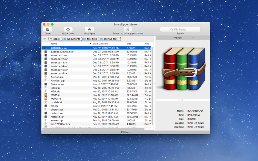The height and width of the screenshot is (161, 258).
Task: Sort files by Date Modified column
Action: [100, 44]
